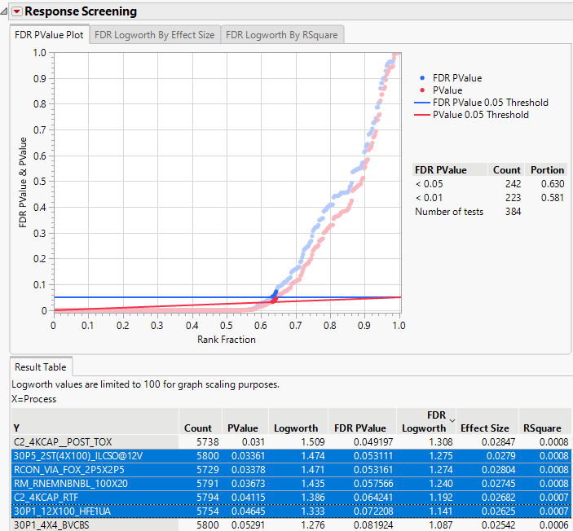573x531 pixels.
Task: Open the FDR Logworth By RSquare tab
Action: 281,35
